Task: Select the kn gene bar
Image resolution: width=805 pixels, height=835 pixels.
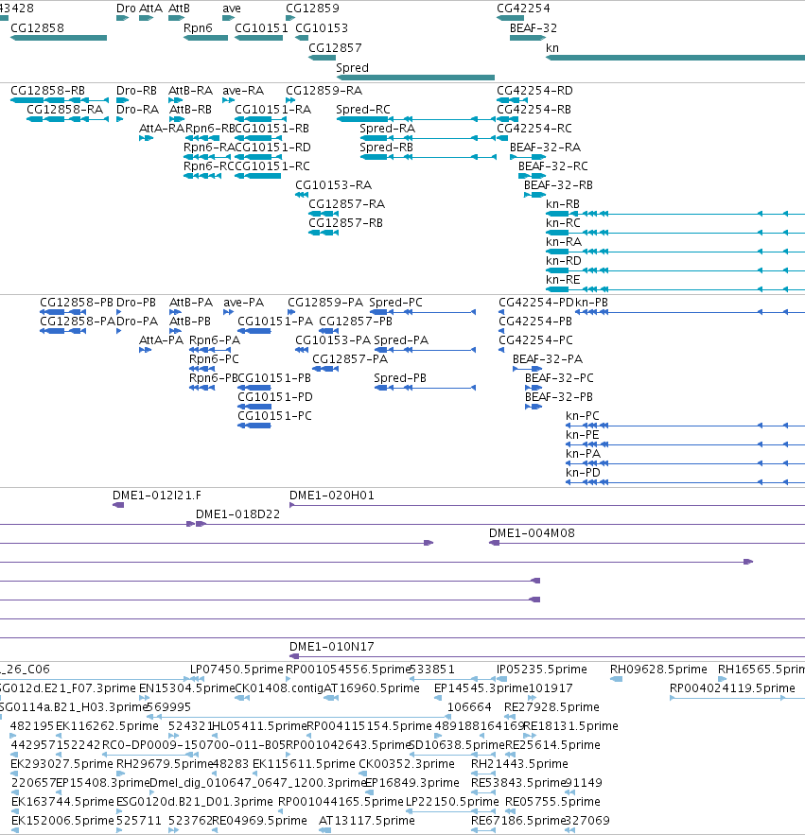Action: click(675, 58)
